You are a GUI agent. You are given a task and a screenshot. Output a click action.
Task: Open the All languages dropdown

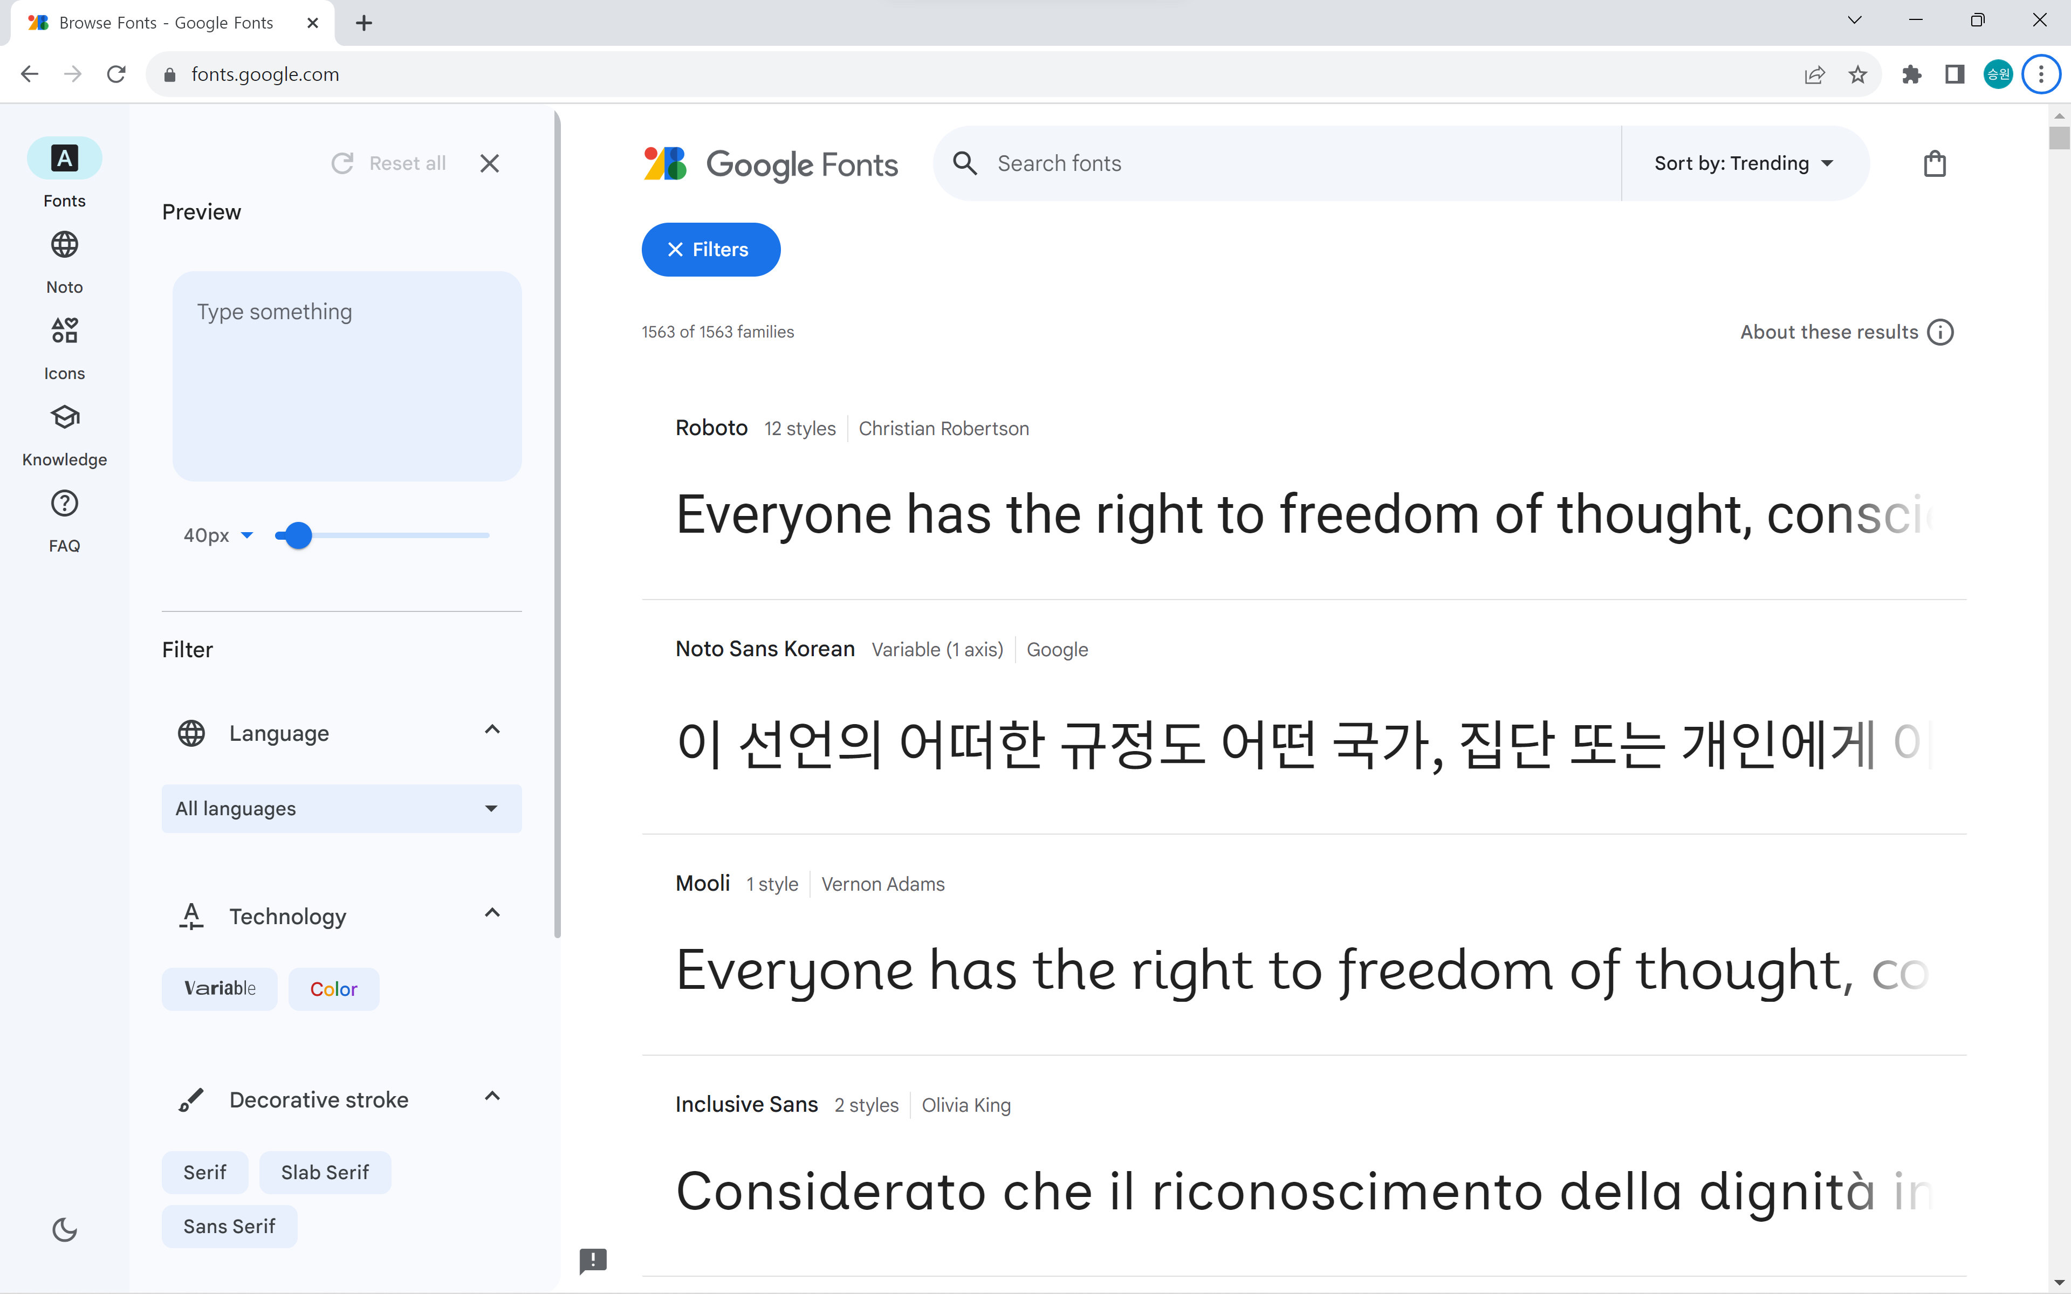point(341,809)
